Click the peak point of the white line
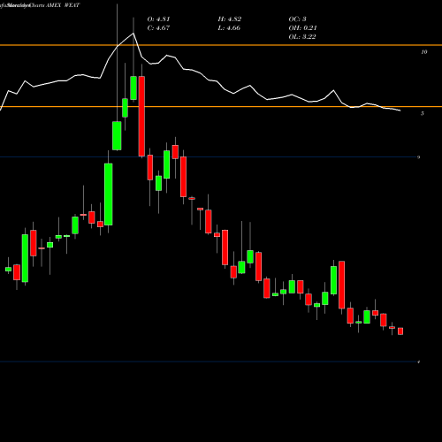442x442 pixels. [133, 34]
